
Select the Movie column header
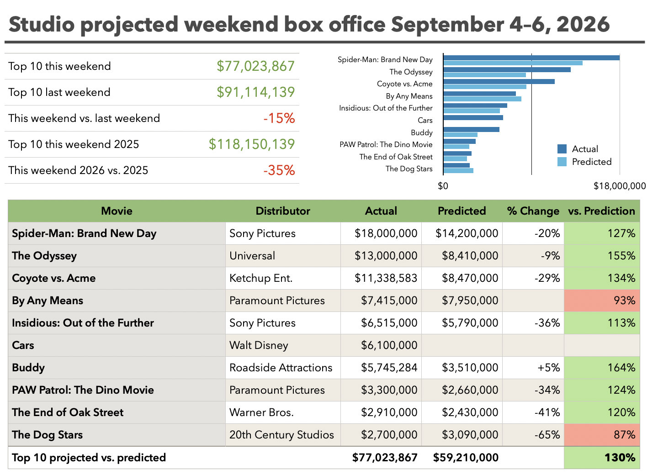[x=117, y=211]
